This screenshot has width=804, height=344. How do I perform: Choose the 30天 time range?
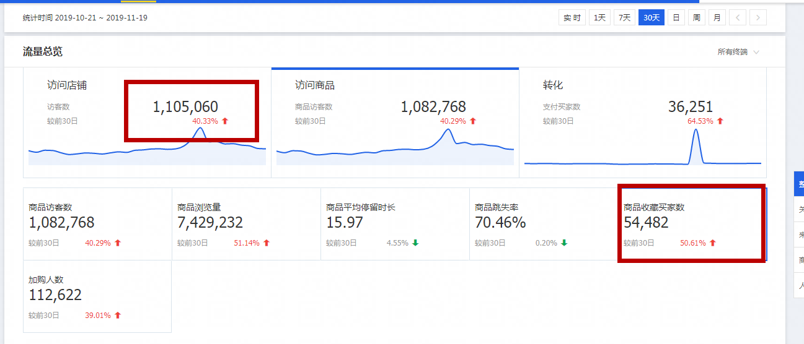point(652,18)
